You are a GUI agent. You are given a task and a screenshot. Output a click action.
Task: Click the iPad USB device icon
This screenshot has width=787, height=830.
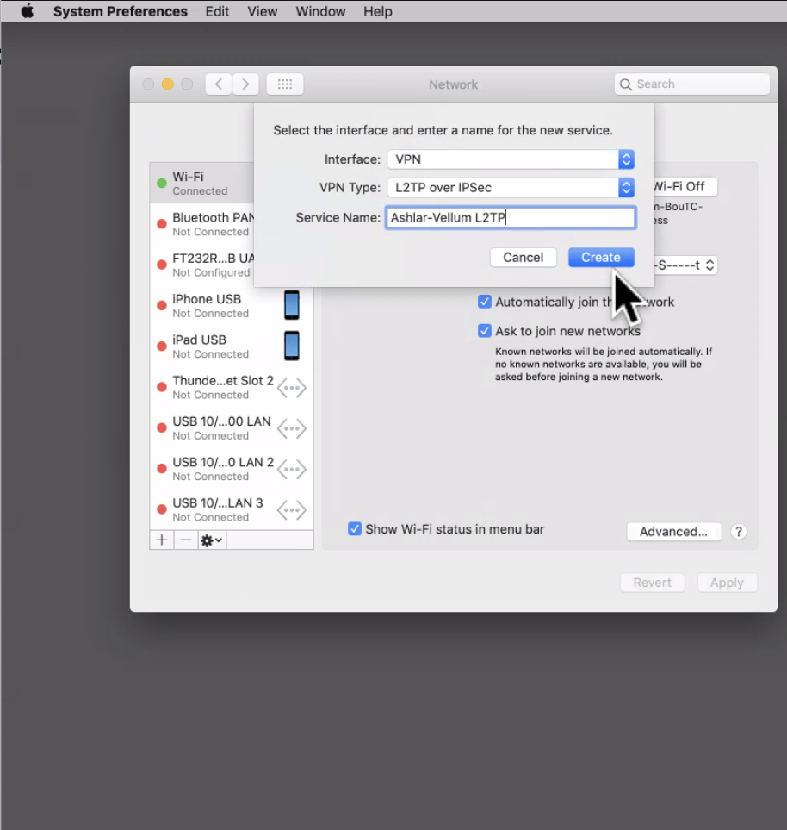292,346
